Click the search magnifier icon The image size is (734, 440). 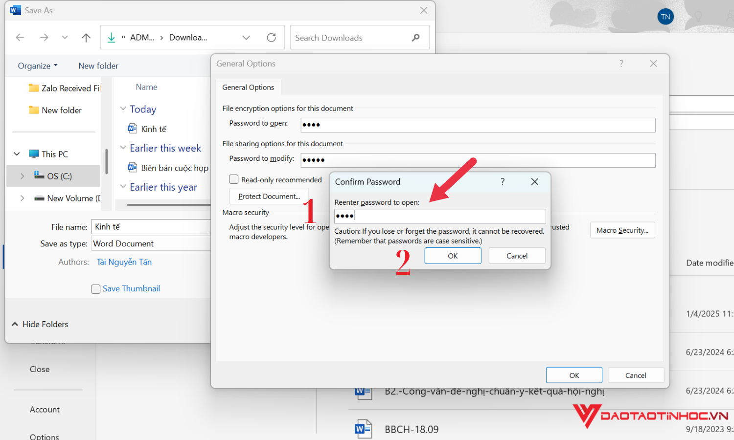416,38
